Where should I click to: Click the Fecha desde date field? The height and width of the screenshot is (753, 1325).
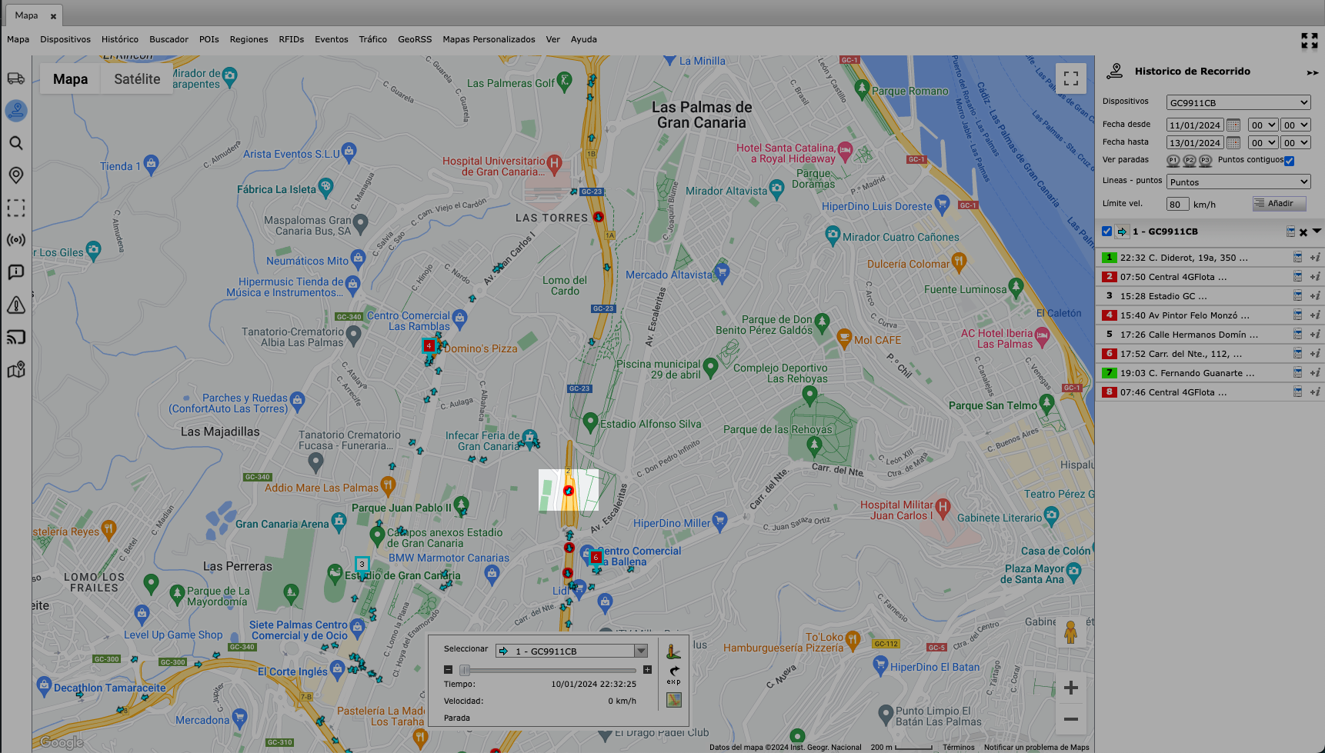pyautogui.click(x=1195, y=125)
